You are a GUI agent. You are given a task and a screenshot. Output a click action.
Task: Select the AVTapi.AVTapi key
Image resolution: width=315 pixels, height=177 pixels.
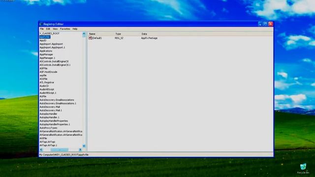(47, 142)
